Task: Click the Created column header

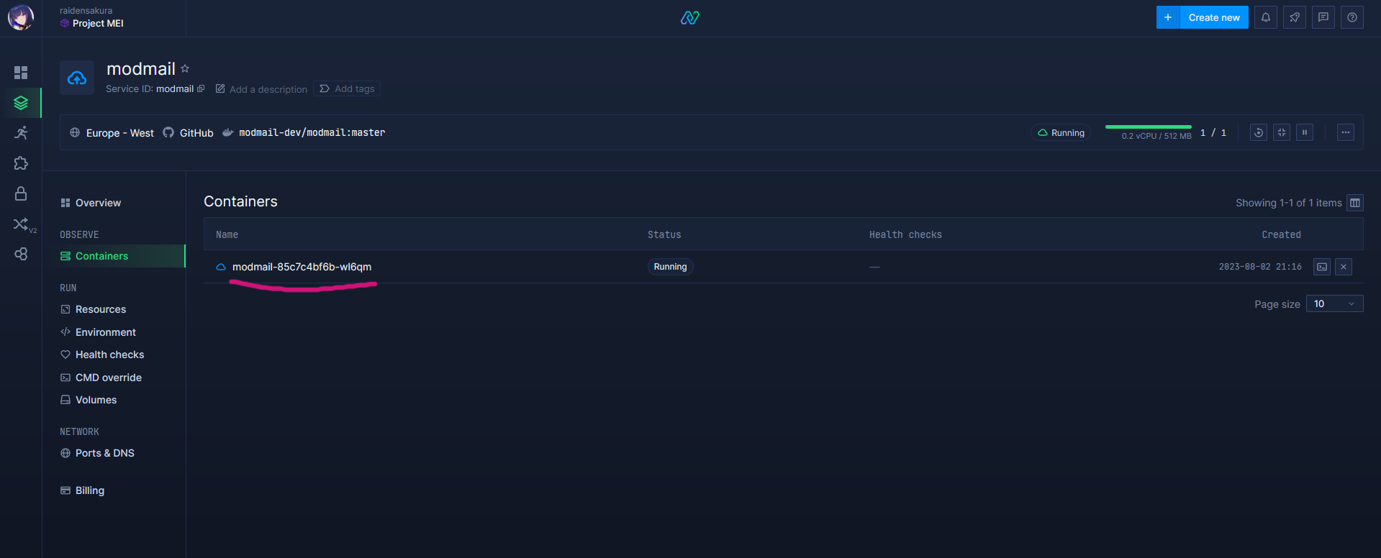Action: point(1281,234)
